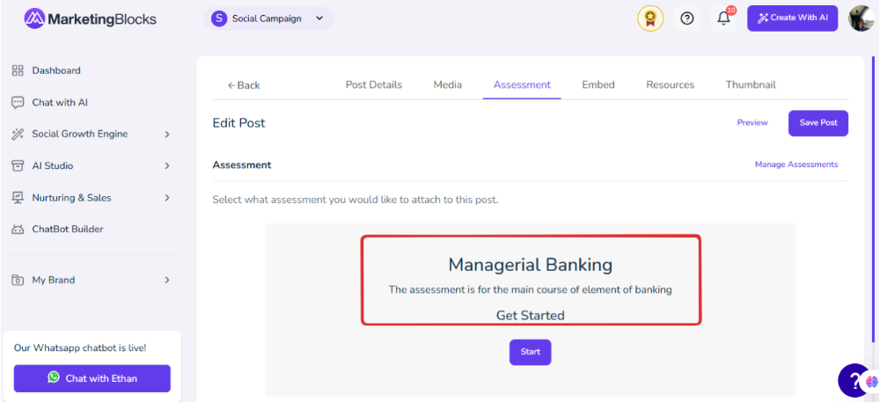Switch to the Post Details tab

374,84
